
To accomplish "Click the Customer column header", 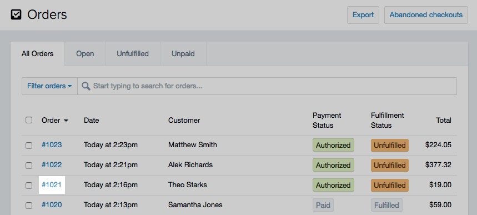I will coord(184,121).
